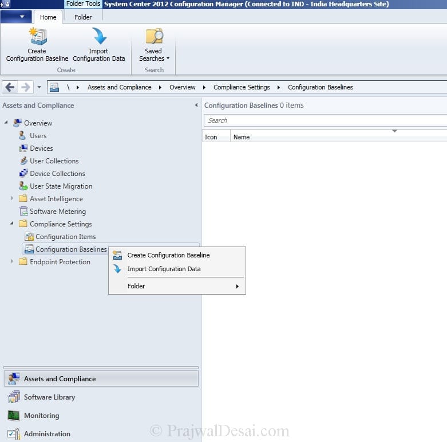Click the Search input field
The height and width of the screenshot is (442, 447).
(x=325, y=120)
